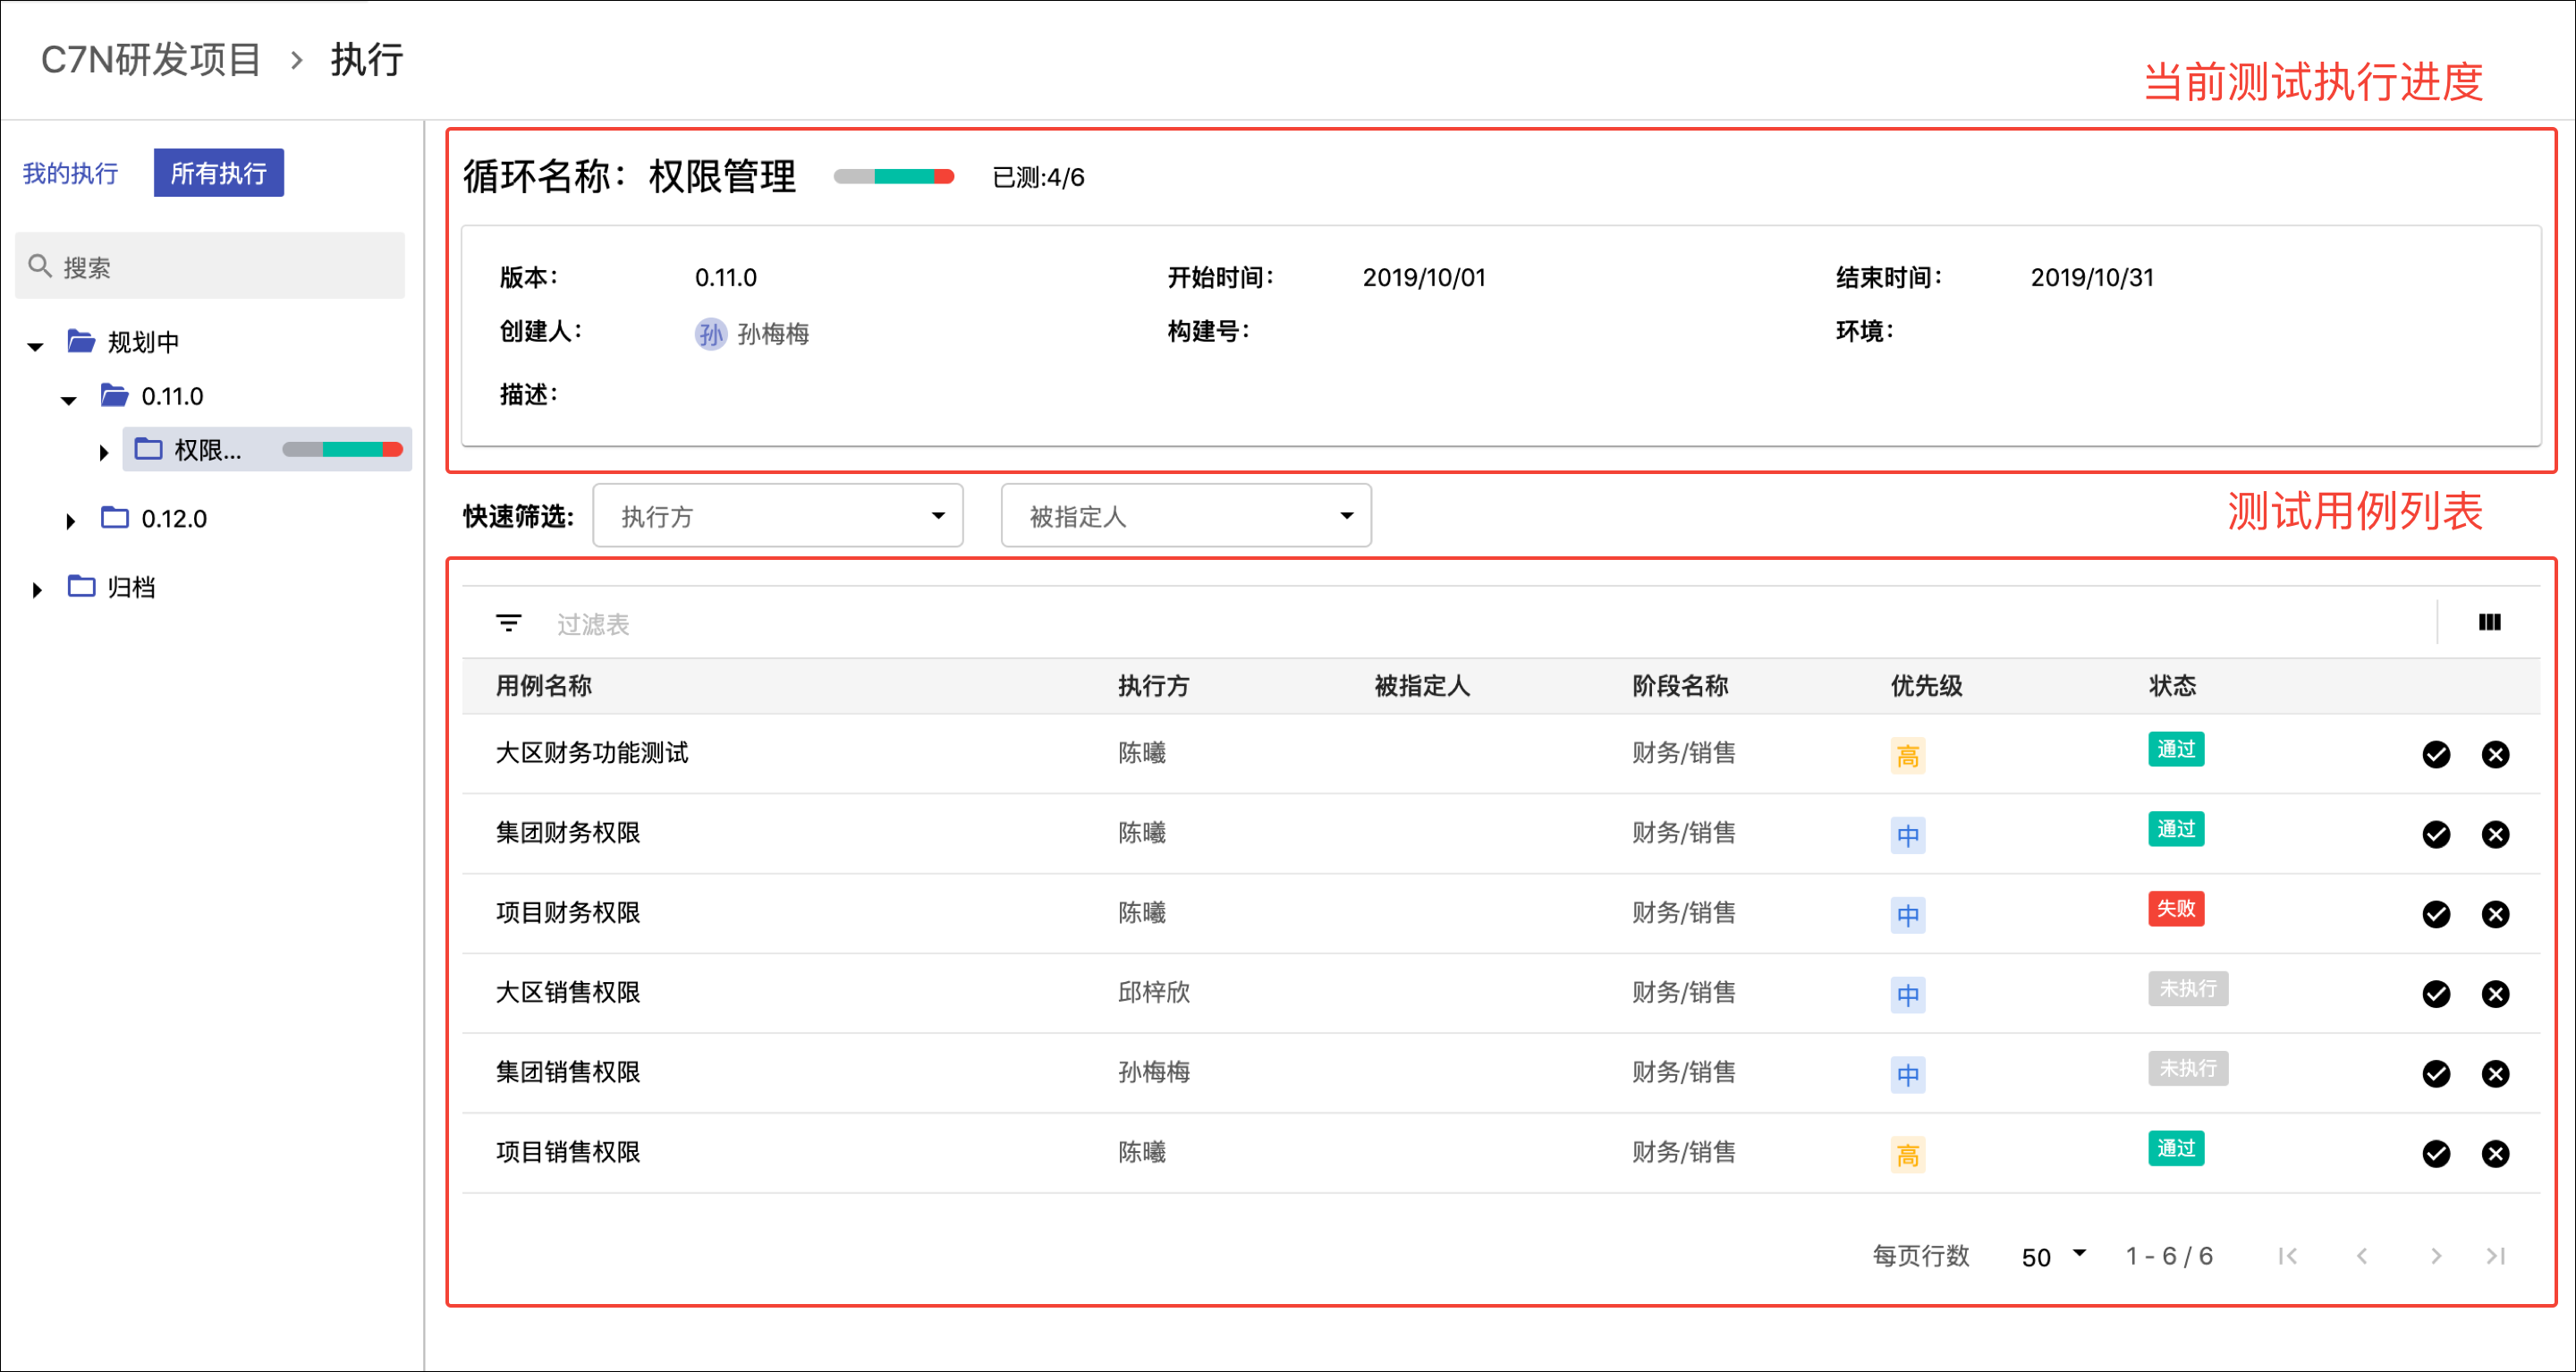The height and width of the screenshot is (1372, 2576).
Task: Click executor 邱梓欣 in the table
Action: click(x=1153, y=993)
